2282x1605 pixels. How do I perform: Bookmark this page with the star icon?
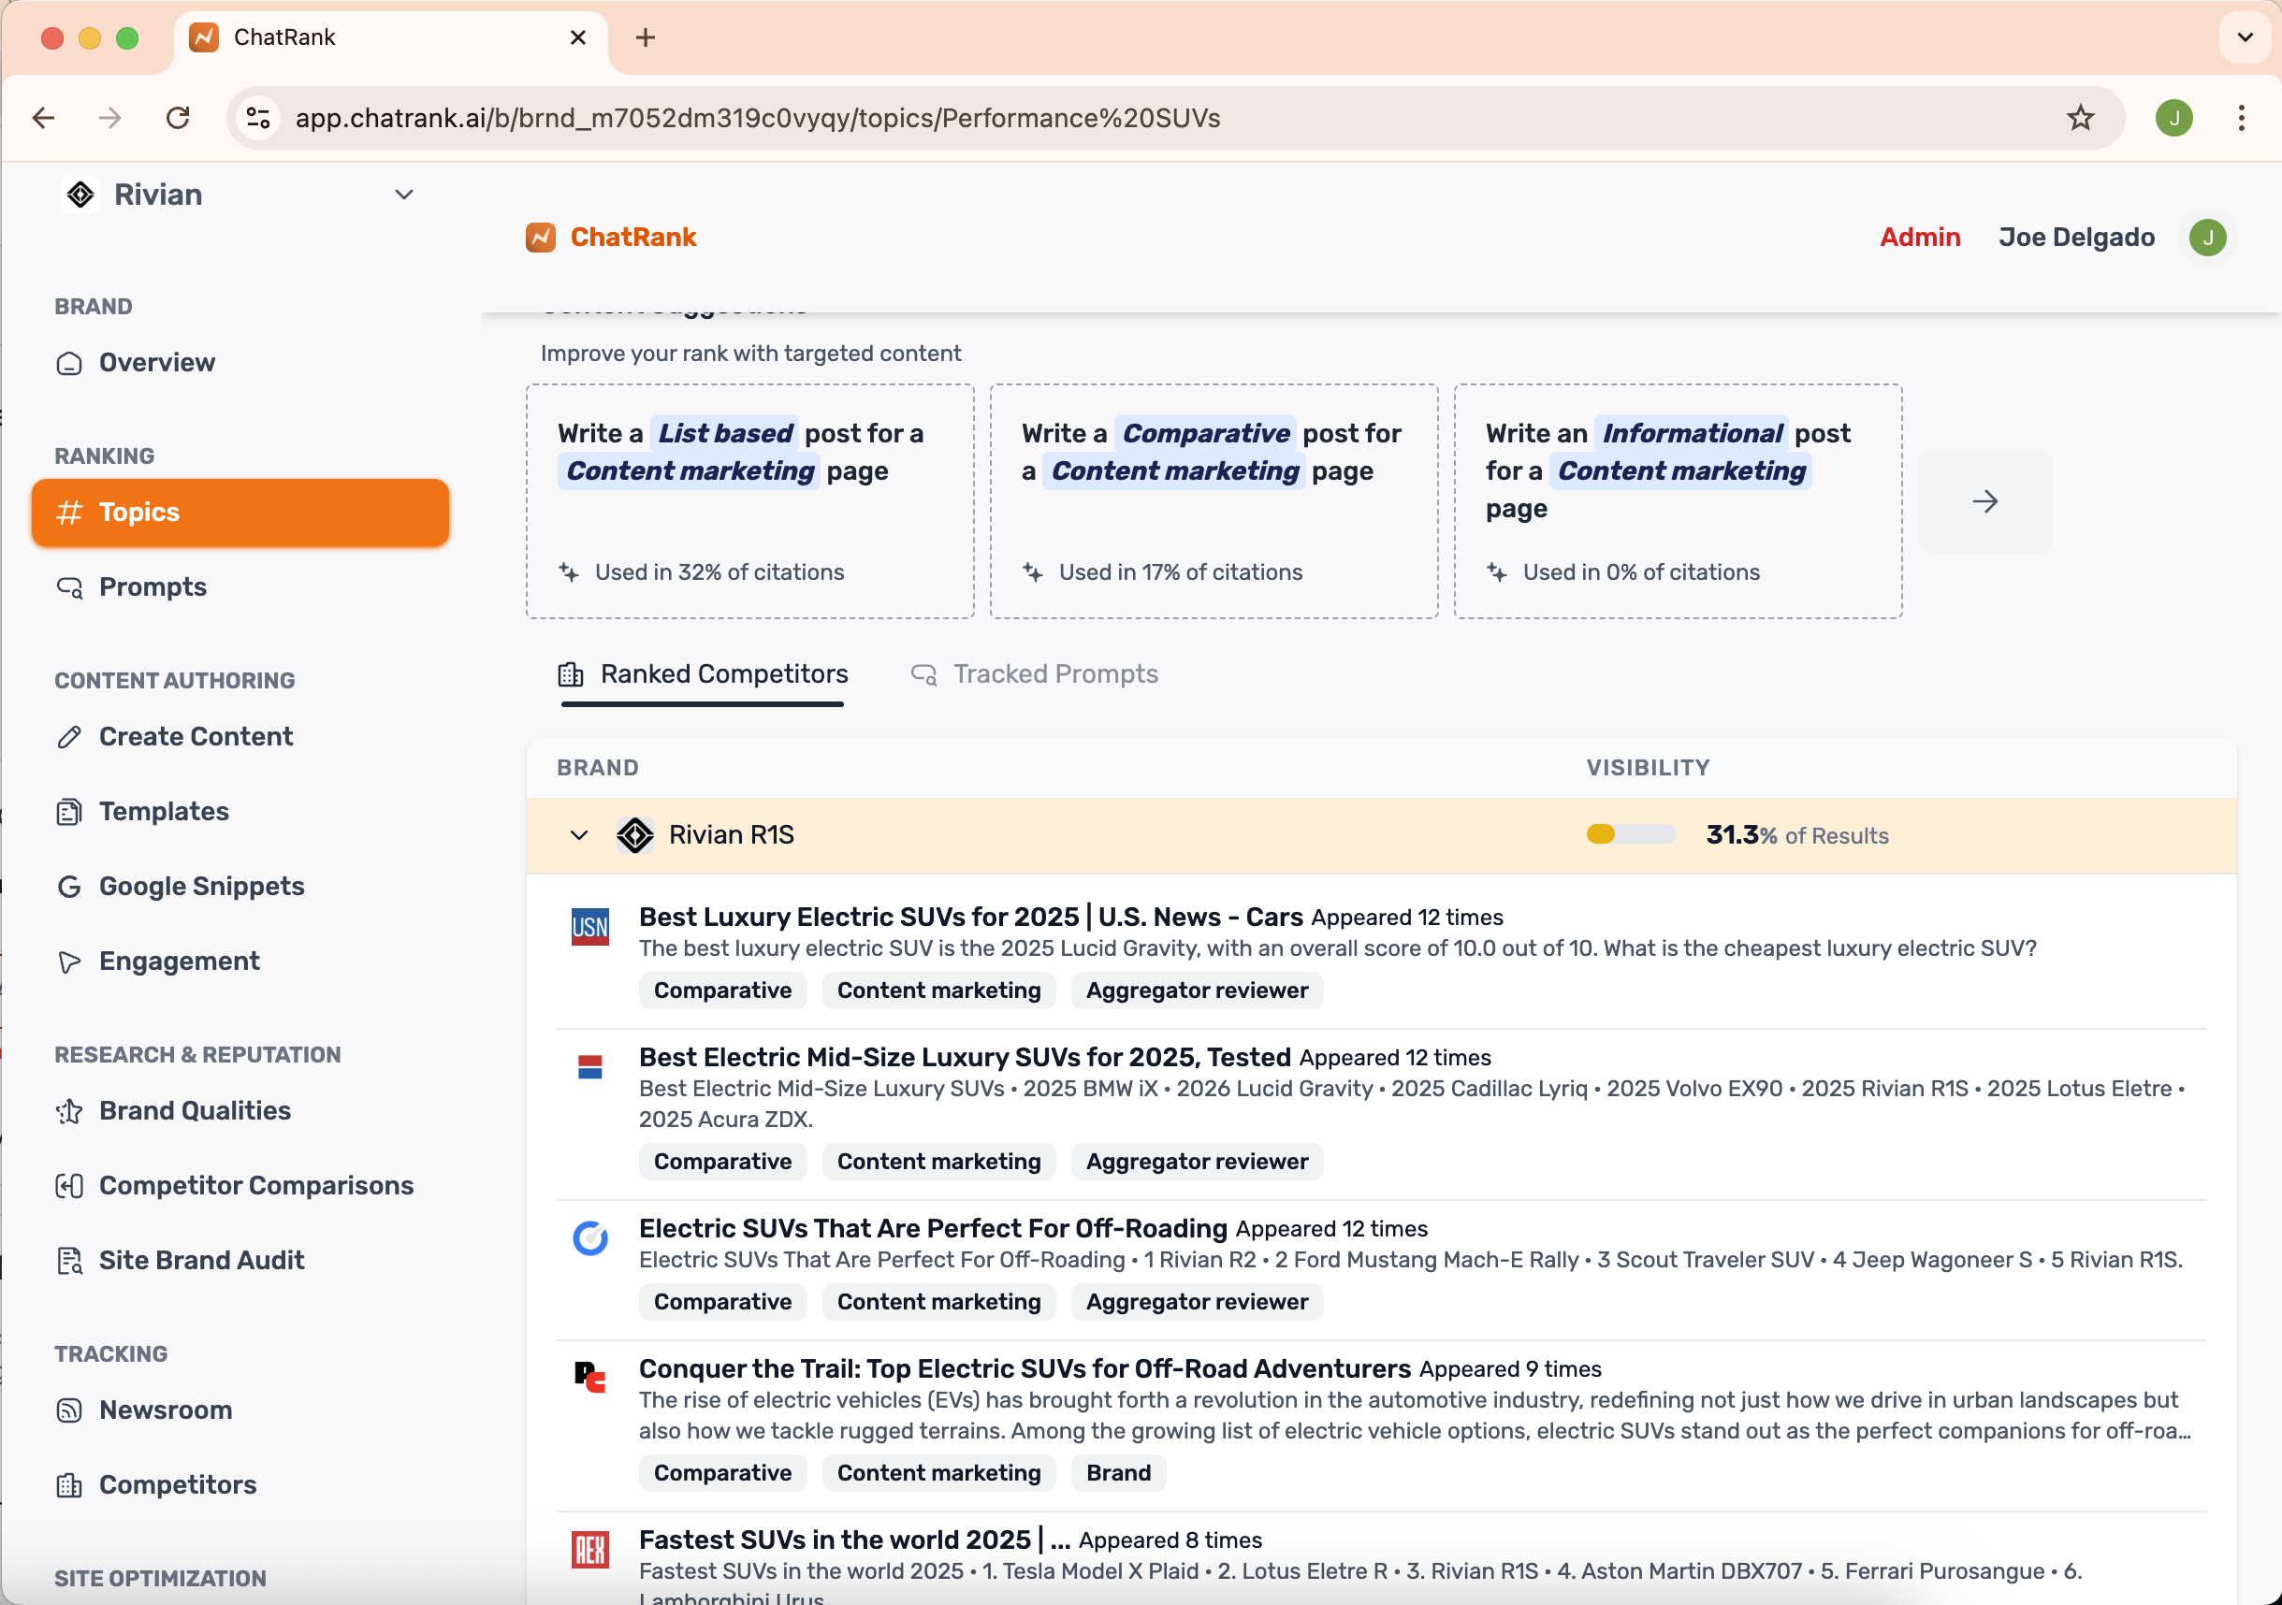(2080, 118)
